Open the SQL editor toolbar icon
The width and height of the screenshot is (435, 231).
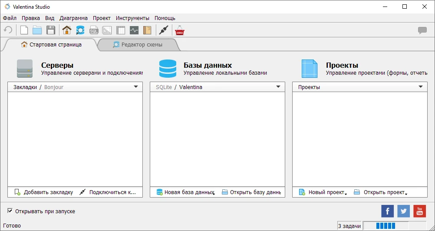93,30
